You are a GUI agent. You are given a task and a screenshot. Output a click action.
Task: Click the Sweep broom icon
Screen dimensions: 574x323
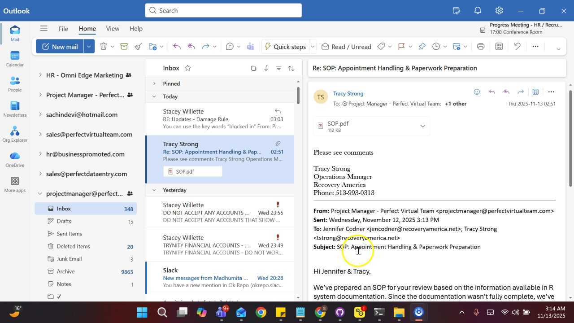(x=138, y=47)
